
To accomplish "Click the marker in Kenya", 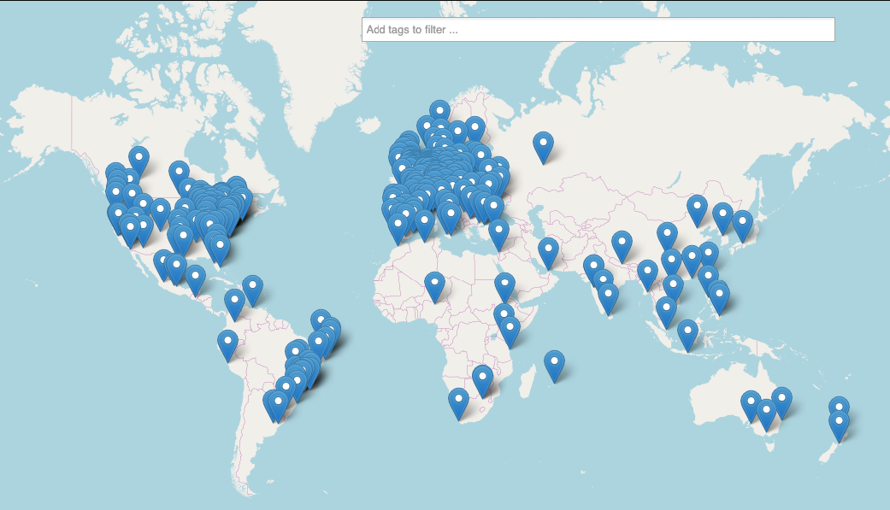I will click(x=510, y=331).
